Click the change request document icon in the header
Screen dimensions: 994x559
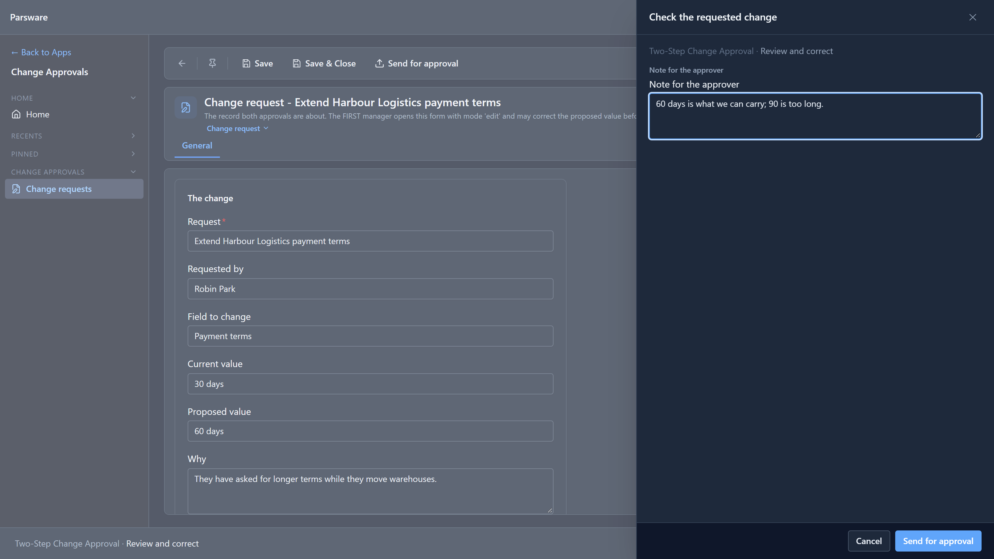click(186, 107)
